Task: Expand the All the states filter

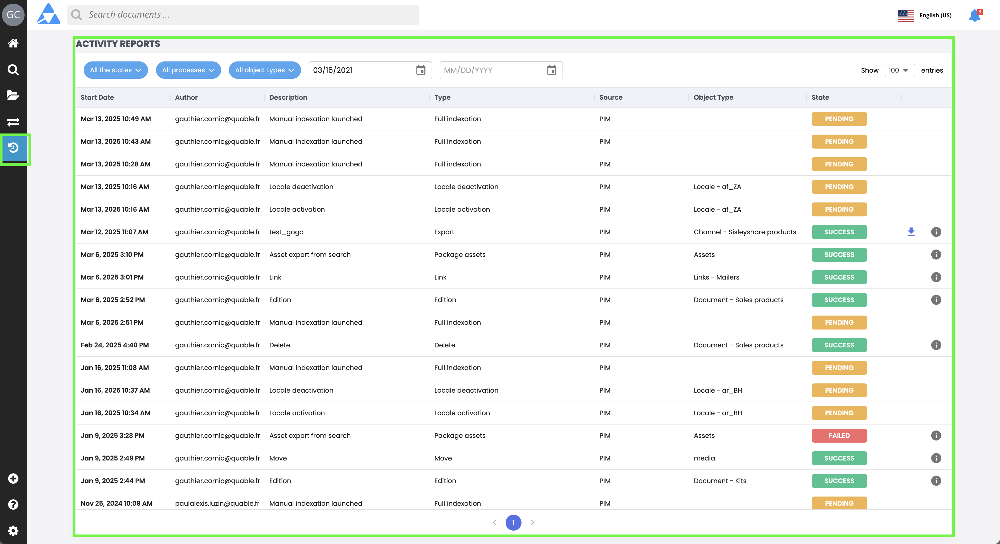Action: pos(115,70)
